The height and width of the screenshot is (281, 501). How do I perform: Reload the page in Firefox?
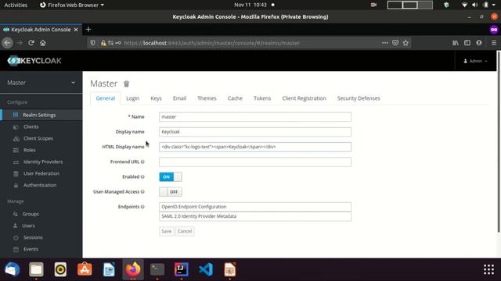(31, 43)
